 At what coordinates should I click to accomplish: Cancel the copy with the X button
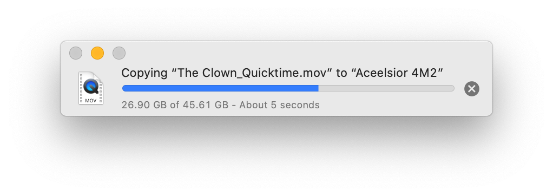click(471, 89)
